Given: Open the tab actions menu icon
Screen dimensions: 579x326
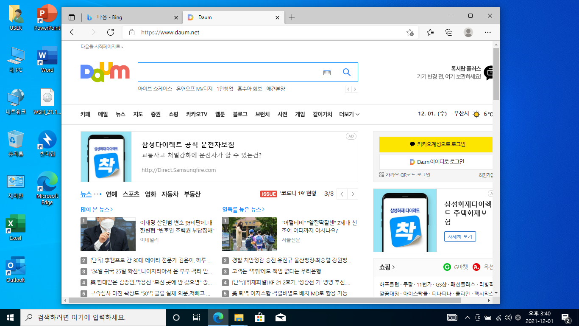Looking at the screenshot, I should point(72,17).
